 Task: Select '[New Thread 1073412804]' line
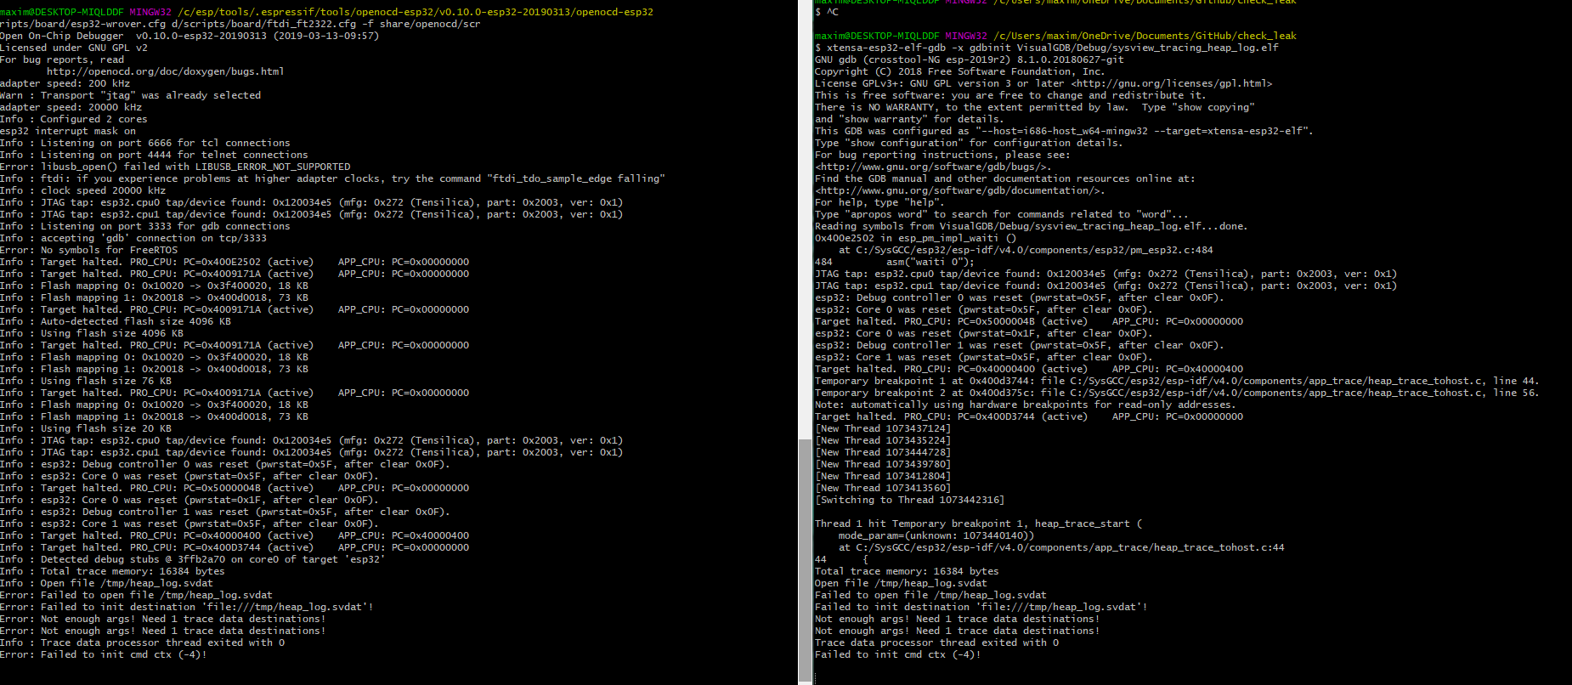pyautogui.click(x=883, y=476)
